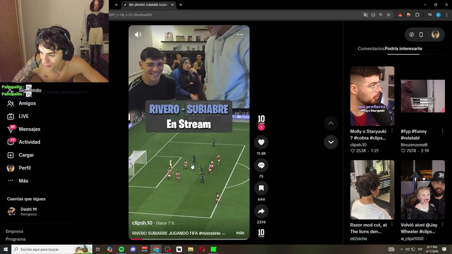Open the Chrome extensions puzzle-piece menu
452x254 pixels.
click(x=417, y=15)
